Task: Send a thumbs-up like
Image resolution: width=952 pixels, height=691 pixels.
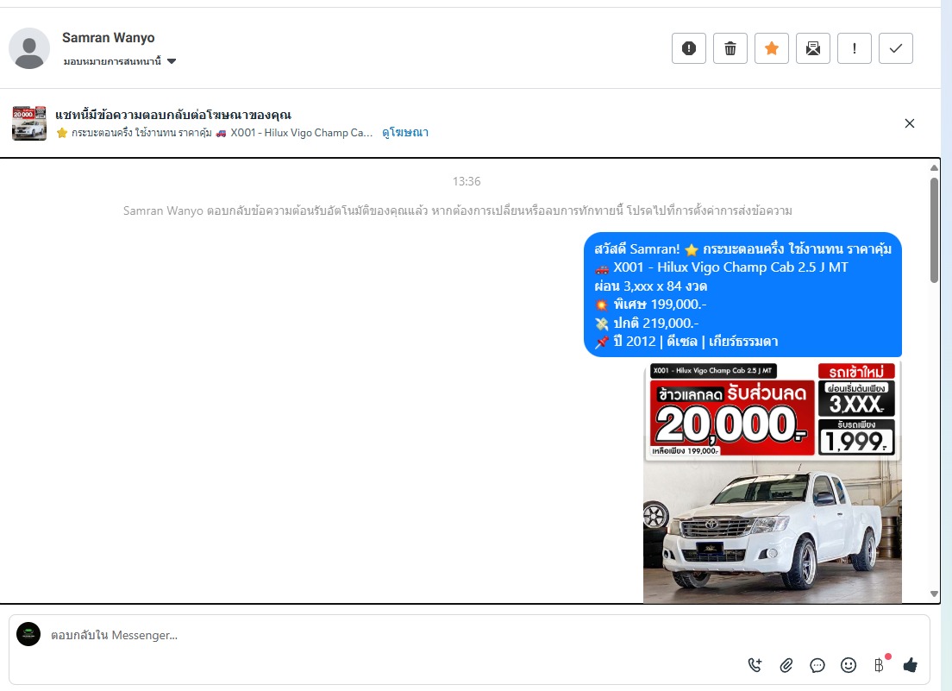Action: 910,665
